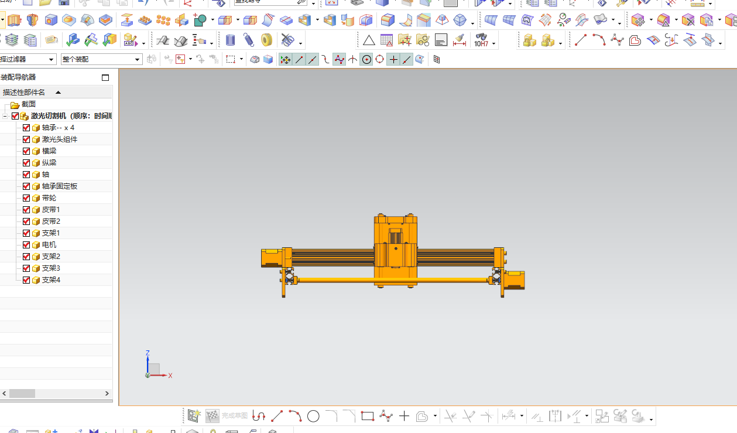Click the navigator horizontal scrollbar thumb
The width and height of the screenshot is (737, 433).
click(22, 394)
